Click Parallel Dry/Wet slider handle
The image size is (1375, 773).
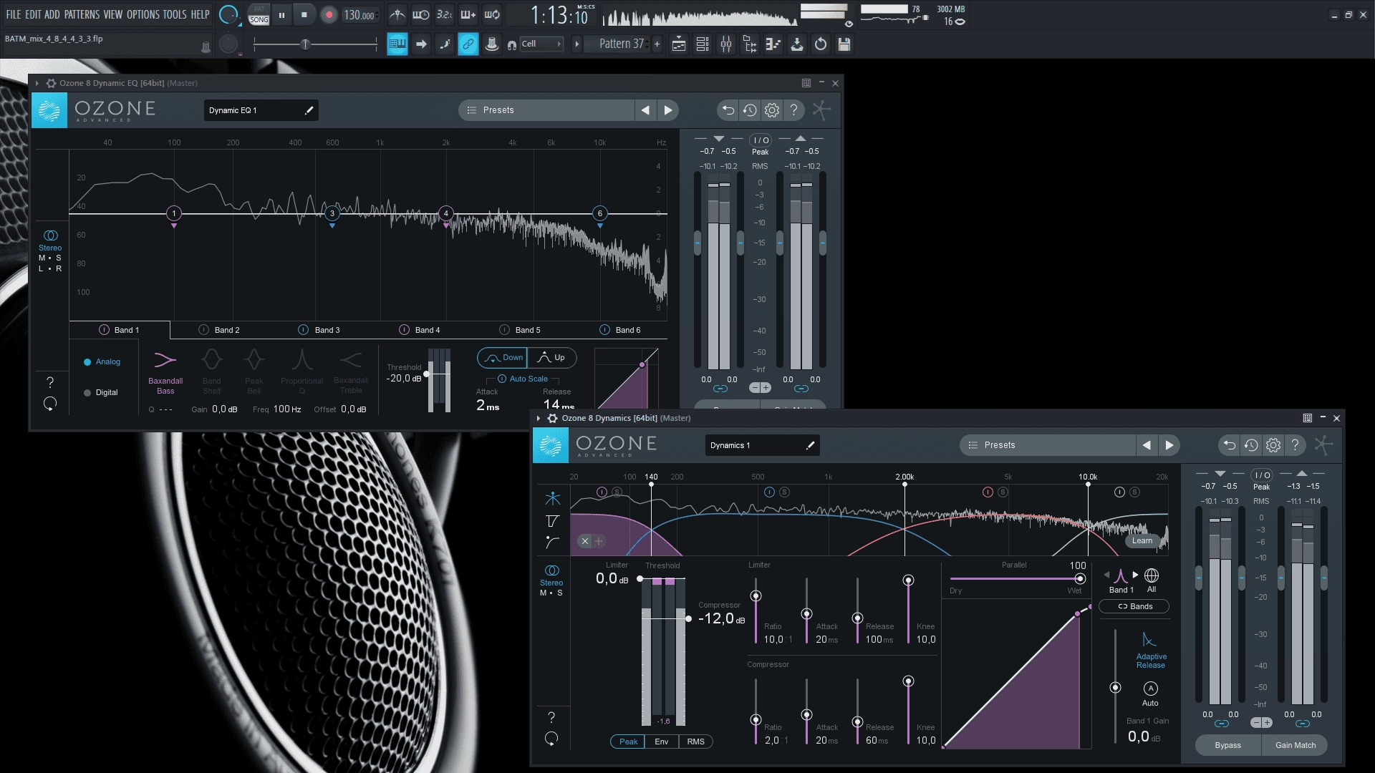[x=1080, y=578]
